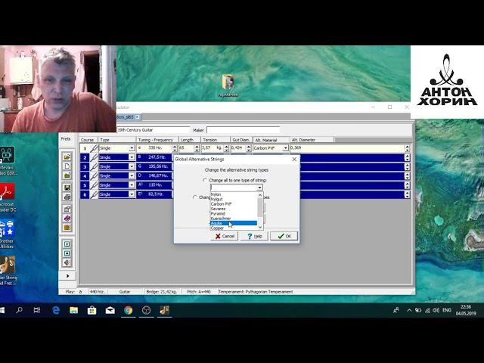This screenshot has width=484, height=363.
Task: Open Google Chrome from the taskbar
Action: click(x=128, y=310)
